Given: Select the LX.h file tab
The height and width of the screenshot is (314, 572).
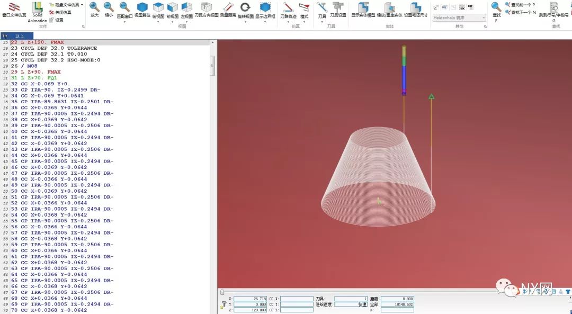Looking at the screenshot, I should click(20, 36).
